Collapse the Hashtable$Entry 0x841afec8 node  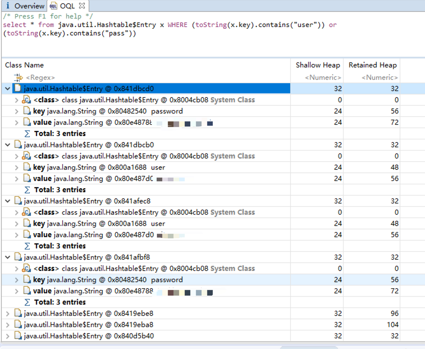coord(8,201)
